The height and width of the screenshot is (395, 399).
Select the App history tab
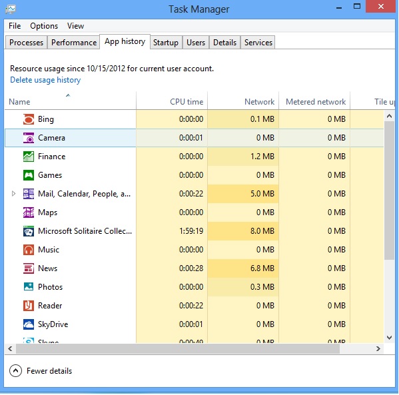click(125, 41)
